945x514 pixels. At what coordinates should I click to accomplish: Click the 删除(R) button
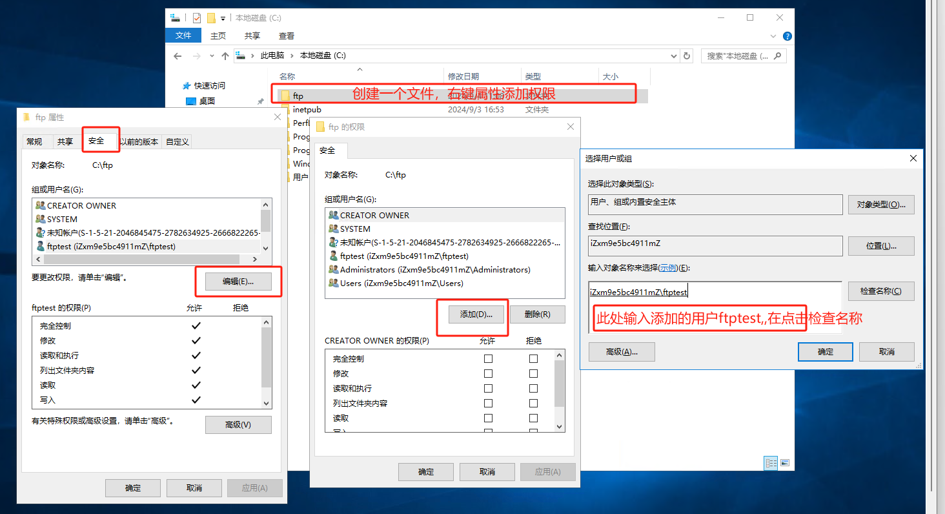(538, 314)
